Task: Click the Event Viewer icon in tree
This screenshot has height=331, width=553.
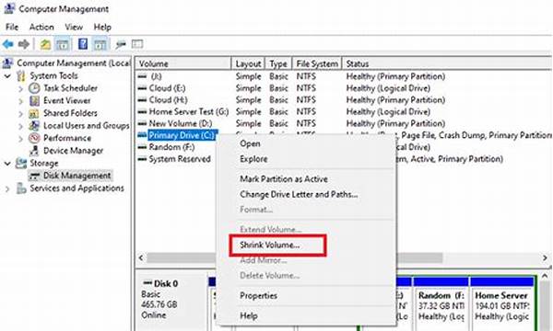Action: click(34, 100)
